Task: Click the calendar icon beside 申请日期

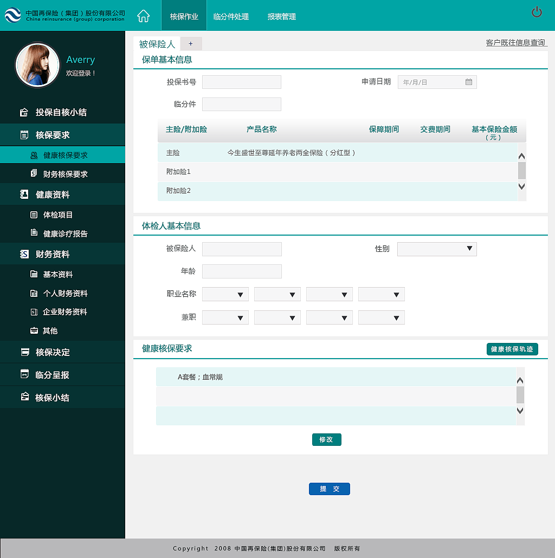Action: (468, 82)
